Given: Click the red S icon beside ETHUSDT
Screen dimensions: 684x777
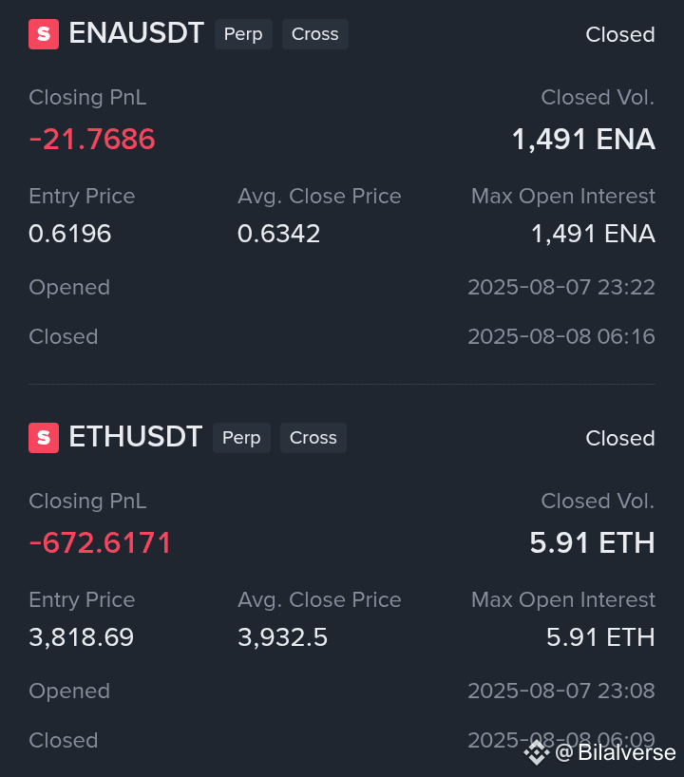Looking at the screenshot, I should (x=44, y=438).
